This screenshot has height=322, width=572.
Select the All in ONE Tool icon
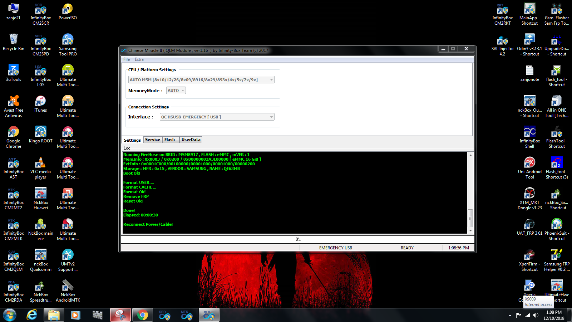[x=557, y=107]
